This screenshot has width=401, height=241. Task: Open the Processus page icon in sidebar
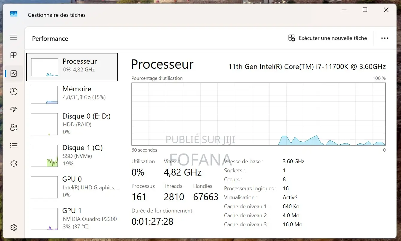13,55
